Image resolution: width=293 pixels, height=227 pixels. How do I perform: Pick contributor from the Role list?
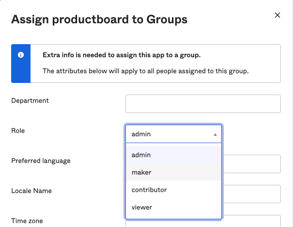[x=173, y=190]
